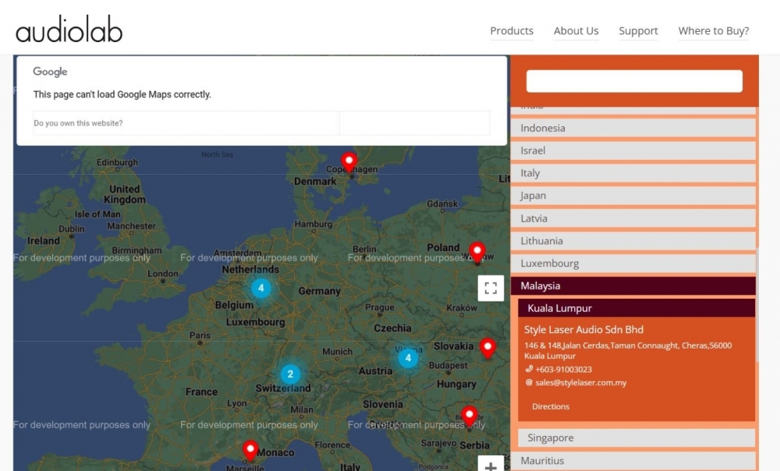
Task: Click the dealer list scrollbar
Action: pyautogui.click(x=757, y=303)
